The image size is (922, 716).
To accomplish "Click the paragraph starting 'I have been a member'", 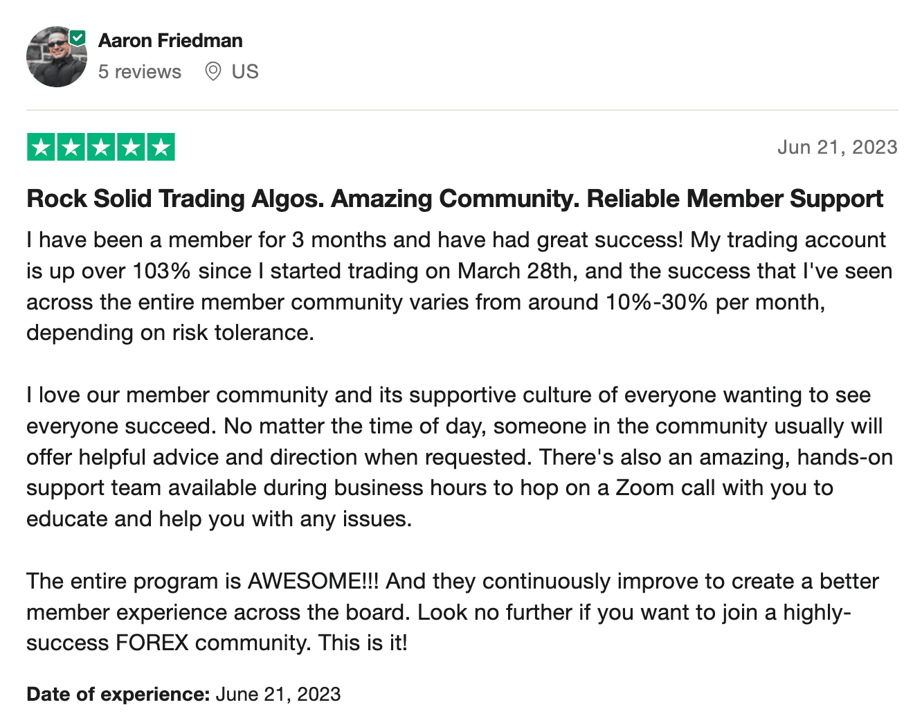I will click(x=457, y=286).
